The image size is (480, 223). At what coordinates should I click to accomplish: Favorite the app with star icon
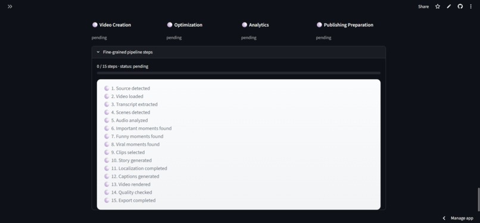click(438, 7)
